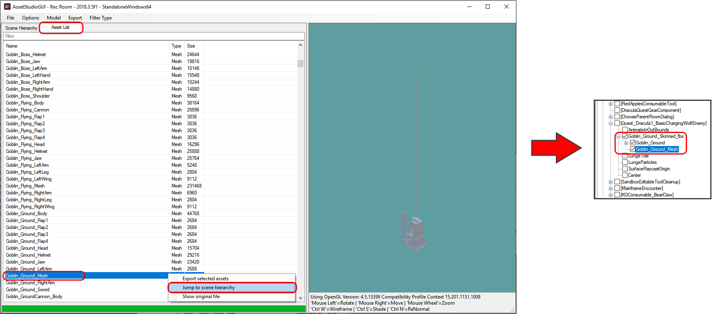Uncheck the Goblin_Ground_Mesh checkbox in hierarchy
The width and height of the screenshot is (718, 314).
[632, 149]
